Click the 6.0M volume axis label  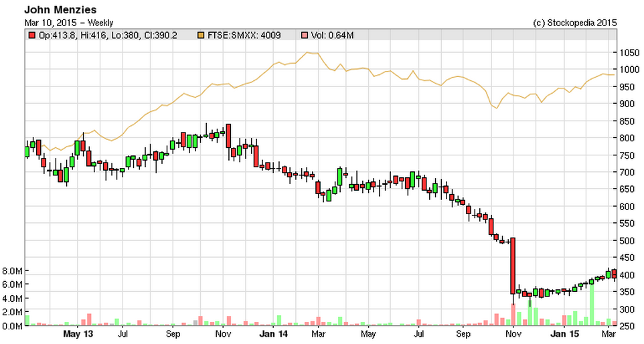click(x=12, y=284)
